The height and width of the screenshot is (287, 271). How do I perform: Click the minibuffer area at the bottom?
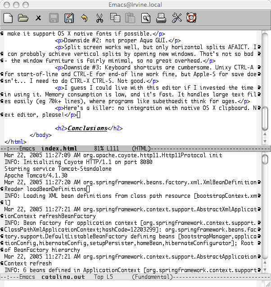(134, 283)
